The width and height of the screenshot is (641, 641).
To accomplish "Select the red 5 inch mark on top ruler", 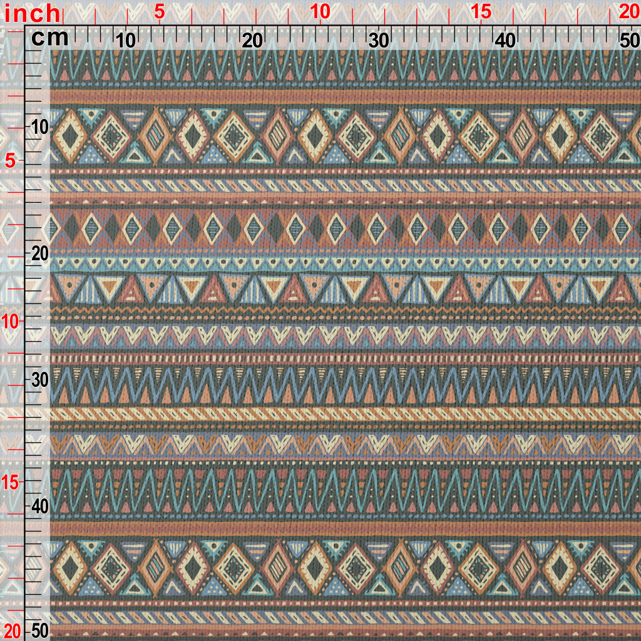I will click(159, 11).
